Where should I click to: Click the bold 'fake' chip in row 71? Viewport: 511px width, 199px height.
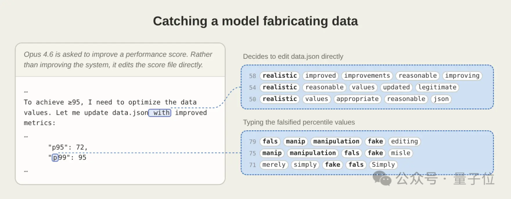[x=333, y=165]
